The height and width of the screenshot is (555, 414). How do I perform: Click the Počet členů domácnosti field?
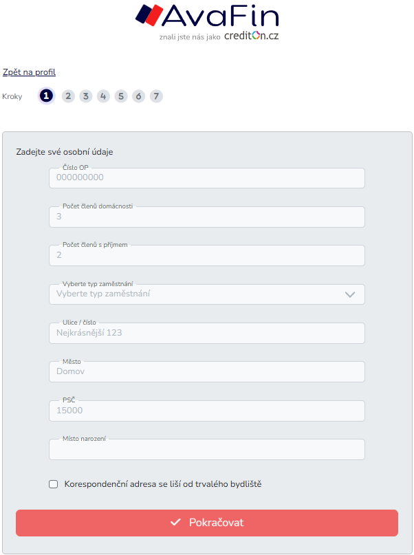[x=206, y=217]
